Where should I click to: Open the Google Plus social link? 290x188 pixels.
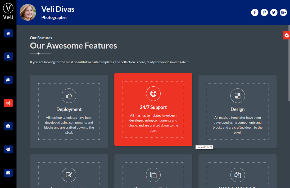[x=283, y=12]
